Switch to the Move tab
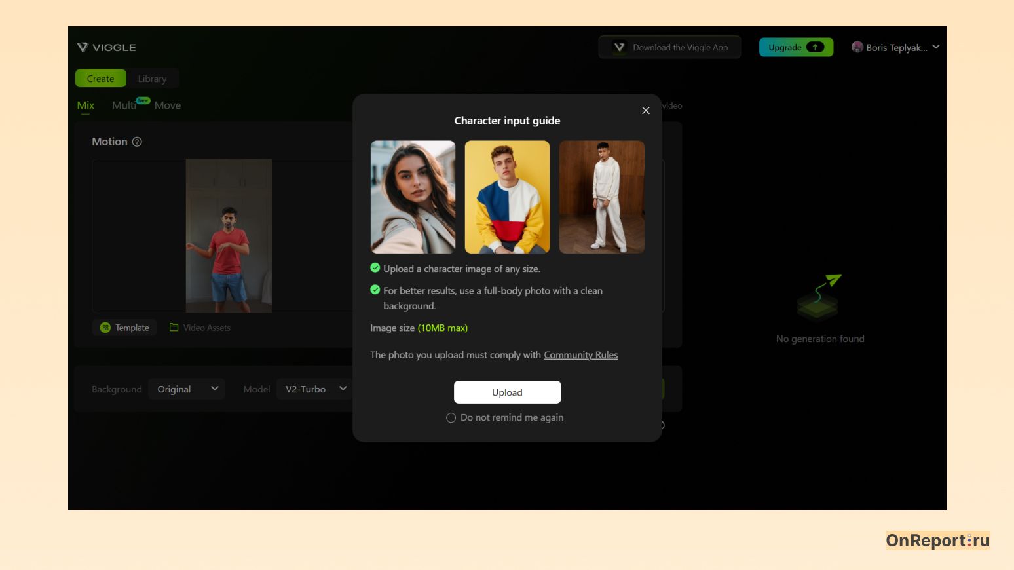Screen dimensions: 1014x570 [x=168, y=105]
